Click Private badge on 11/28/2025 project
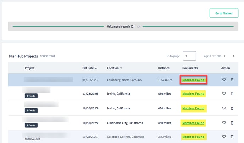Screen dimensions: 244x143 coord(31,96)
